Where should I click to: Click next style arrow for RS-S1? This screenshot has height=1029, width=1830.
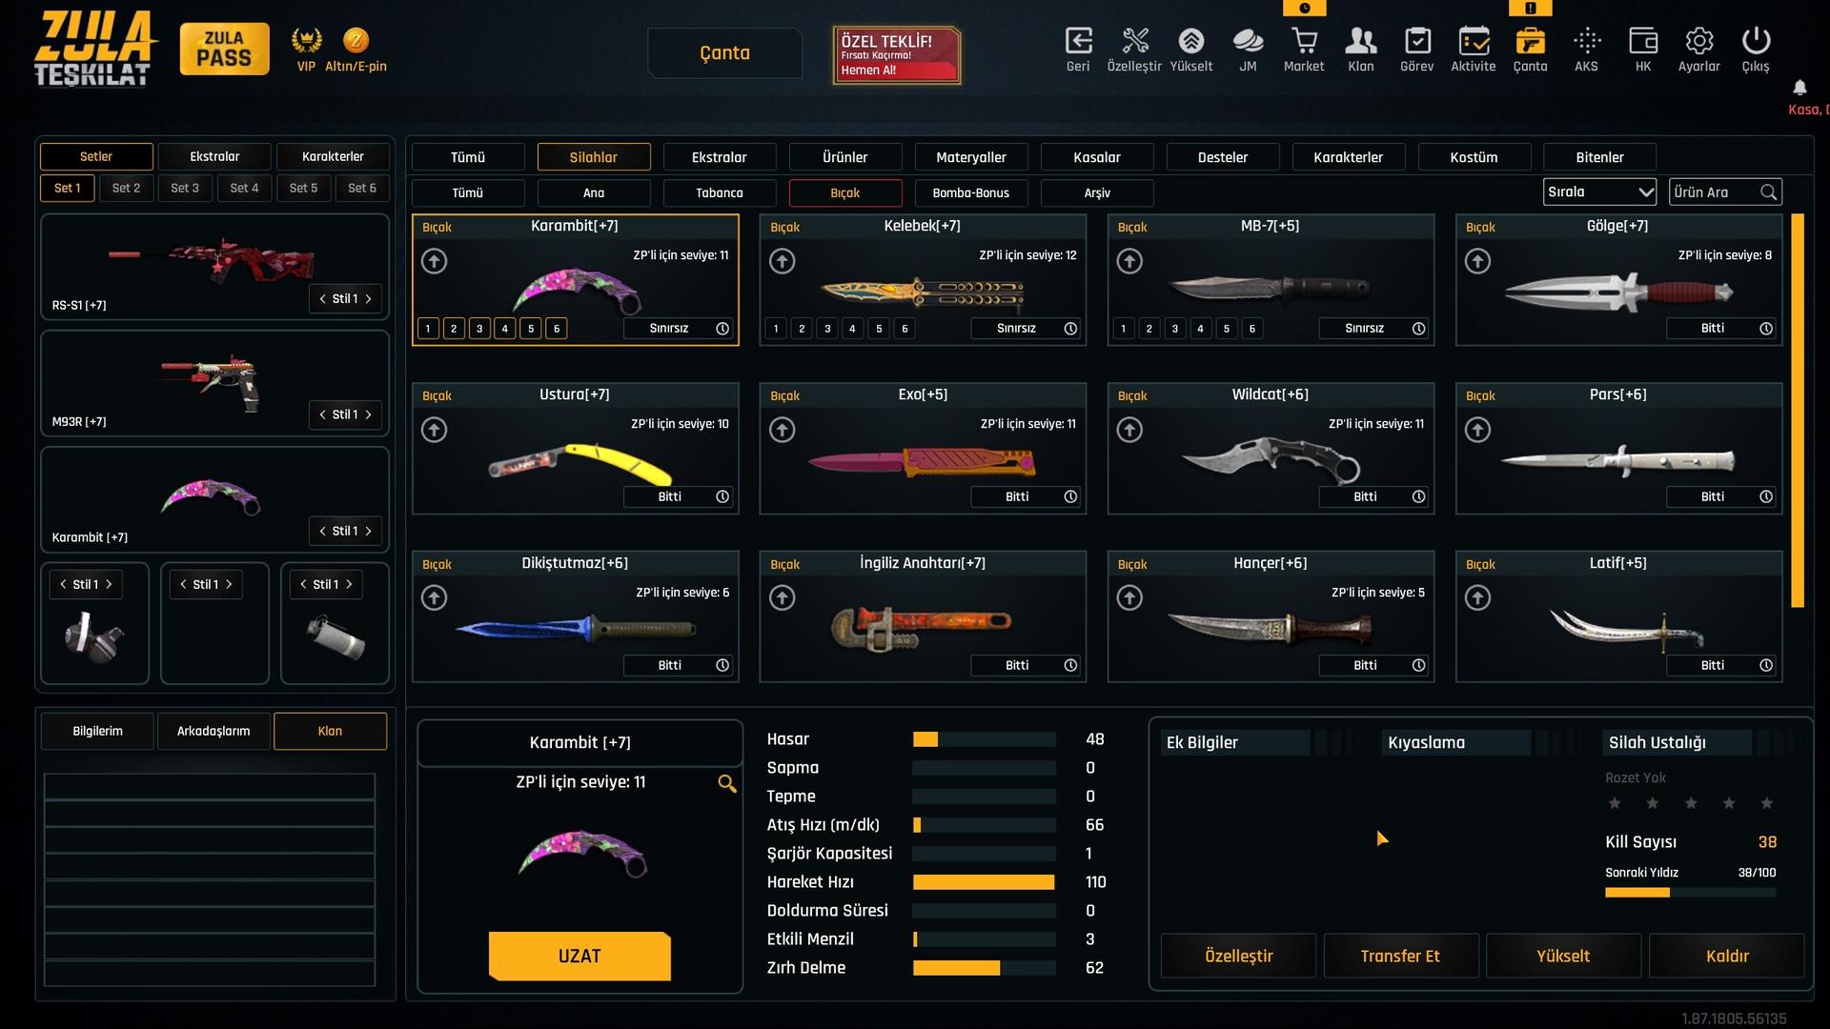click(369, 299)
